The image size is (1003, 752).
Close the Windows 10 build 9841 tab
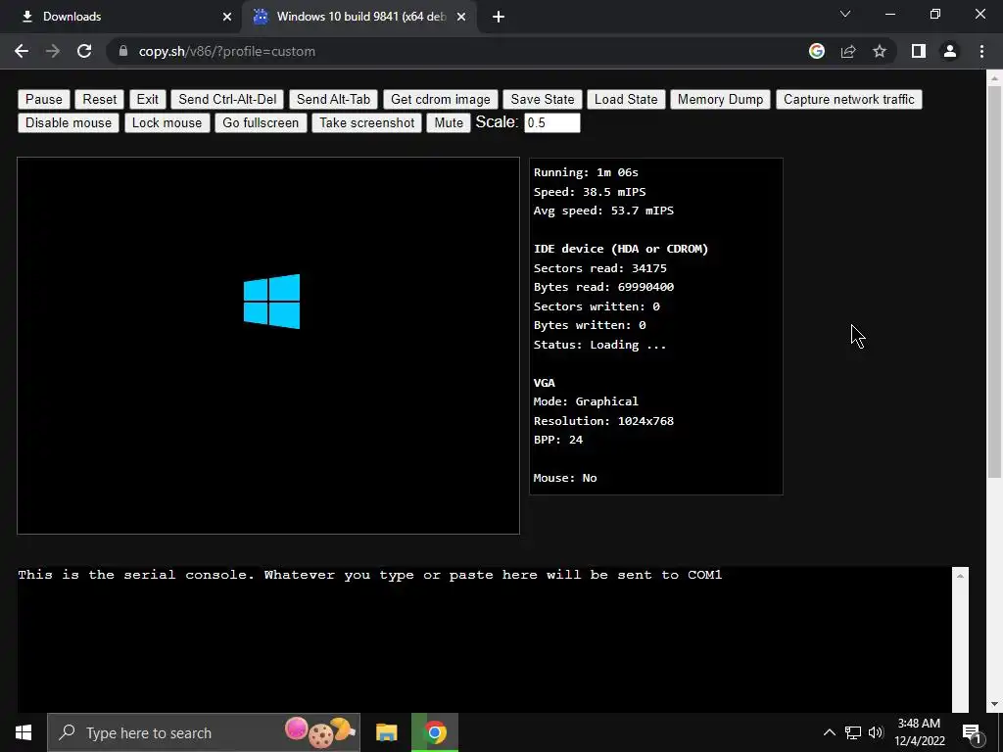tap(461, 17)
